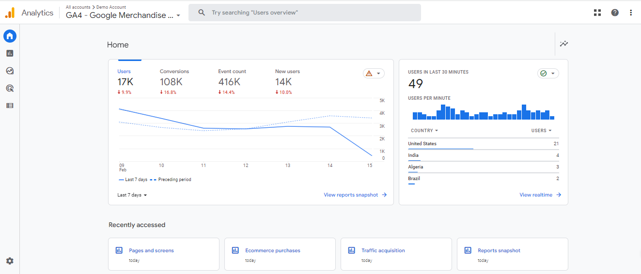641x274 pixels.
Task: Open the three-dot more options menu
Action: 631,13
